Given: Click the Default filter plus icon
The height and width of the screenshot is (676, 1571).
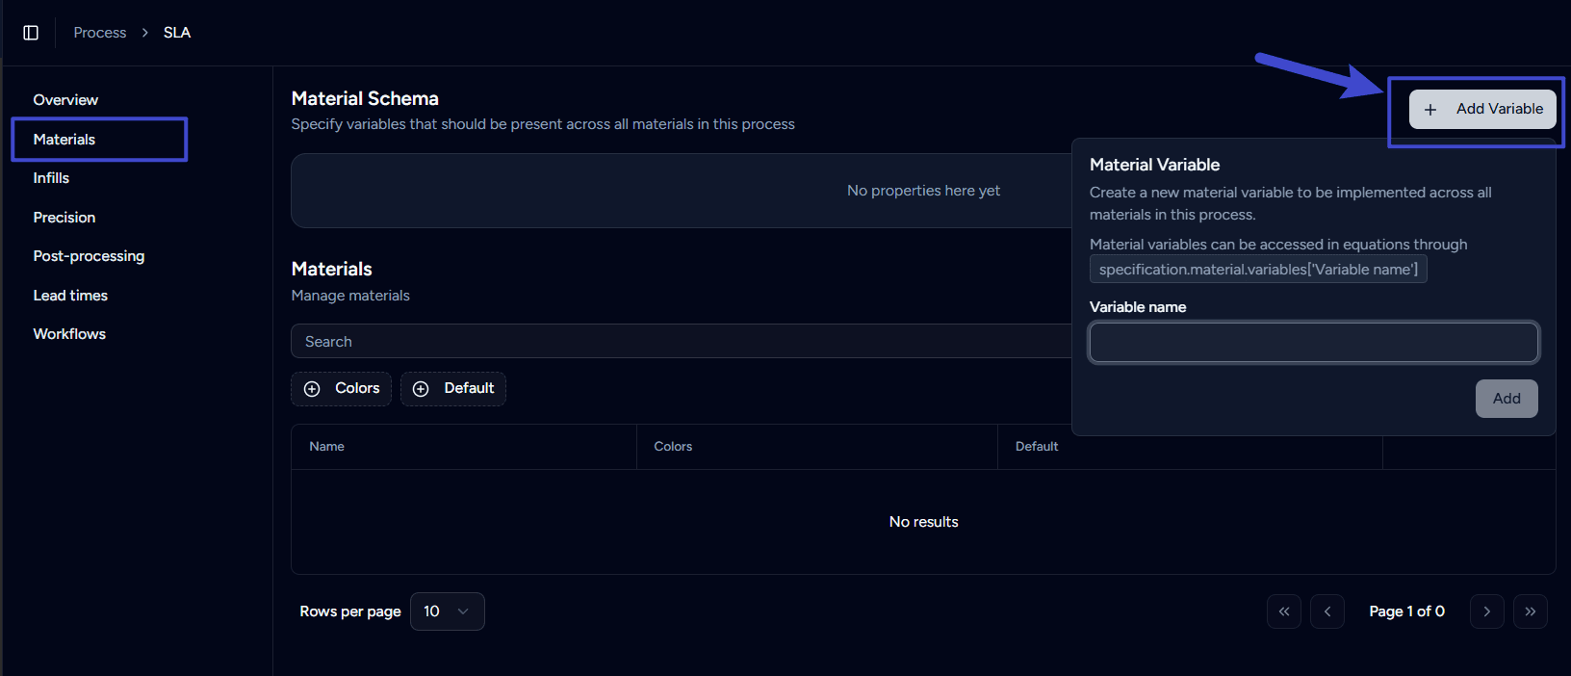Looking at the screenshot, I should (x=421, y=389).
